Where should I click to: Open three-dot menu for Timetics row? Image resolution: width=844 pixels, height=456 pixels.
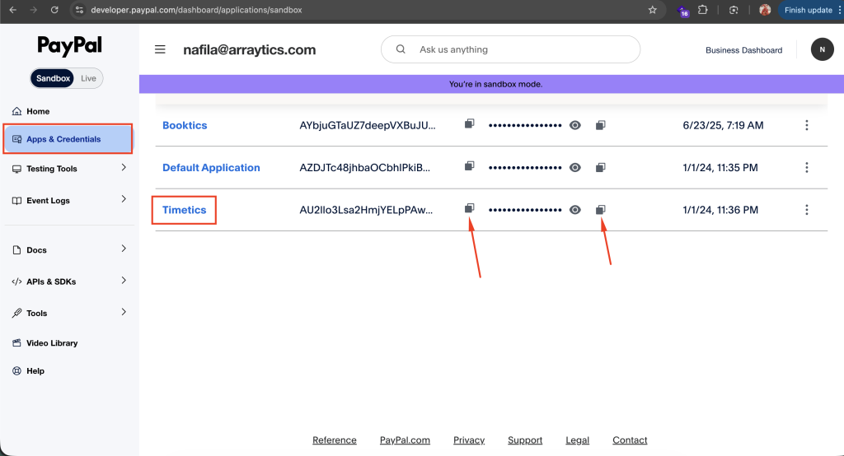coord(806,210)
